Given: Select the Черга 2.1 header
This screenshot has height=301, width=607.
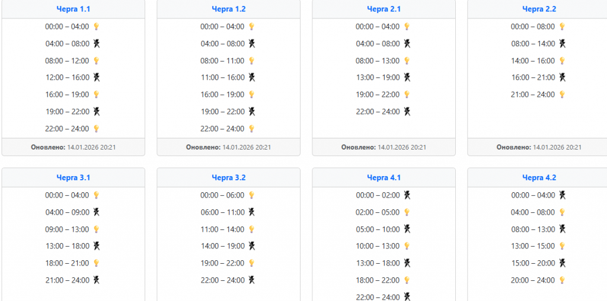Looking at the screenshot, I should [x=384, y=9].
